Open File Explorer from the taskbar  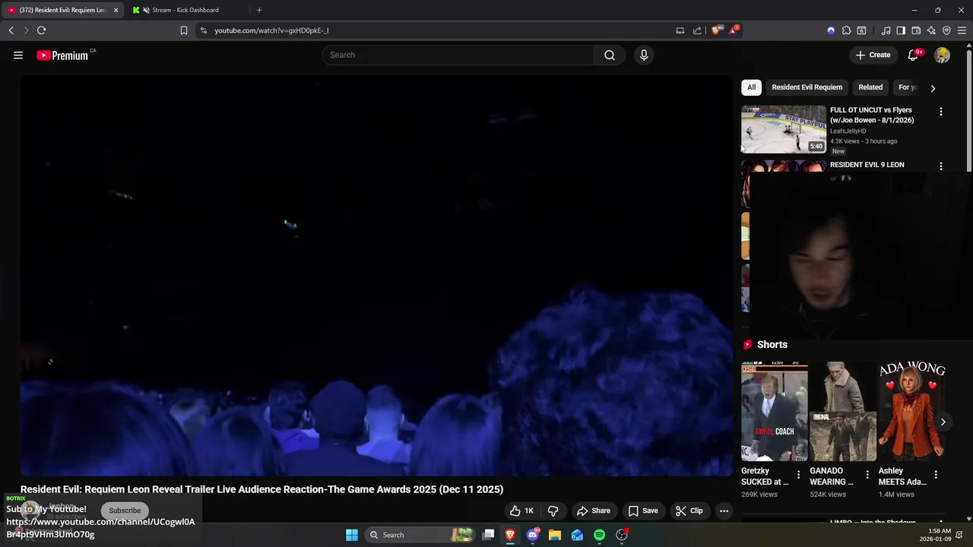coord(555,535)
